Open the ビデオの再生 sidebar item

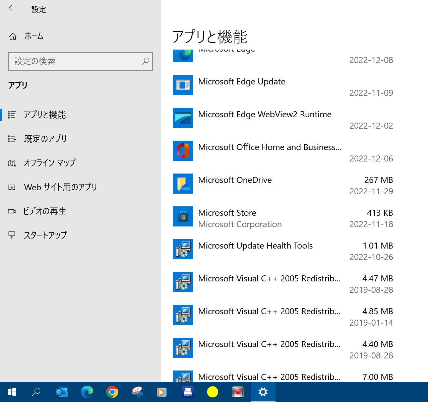(x=45, y=211)
